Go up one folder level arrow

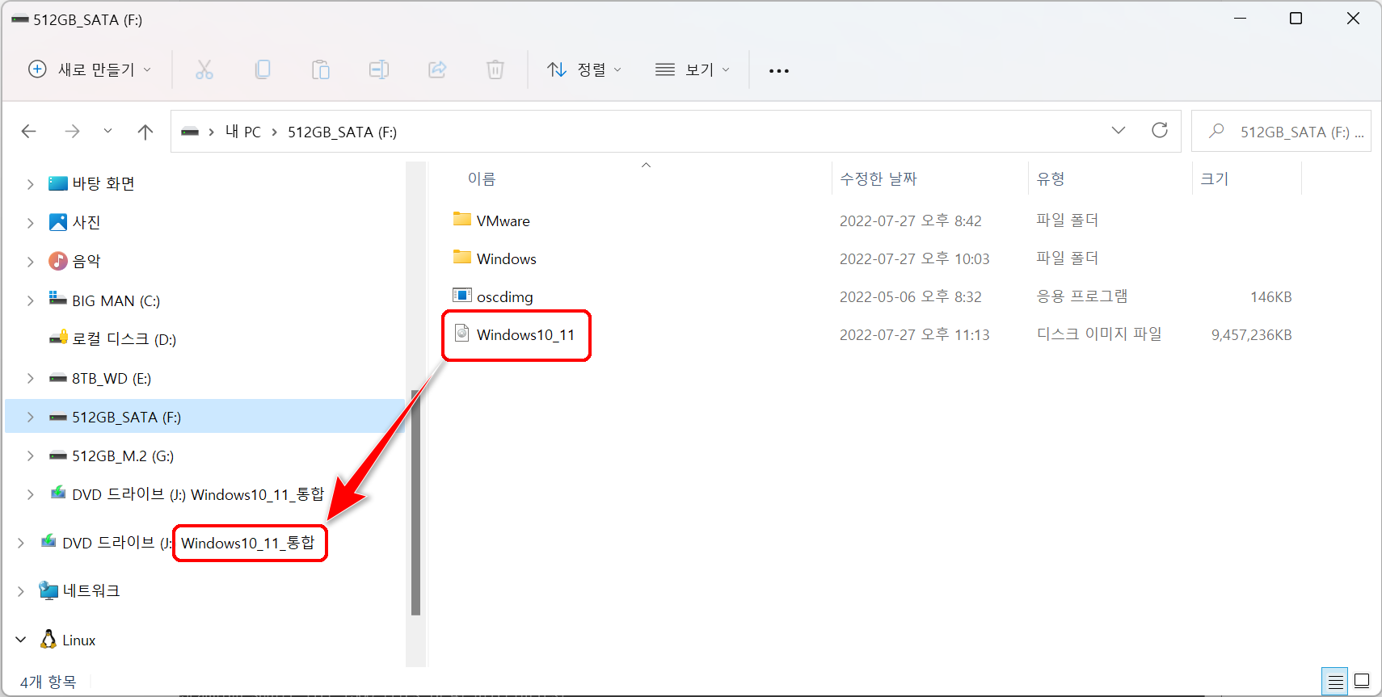click(x=145, y=132)
